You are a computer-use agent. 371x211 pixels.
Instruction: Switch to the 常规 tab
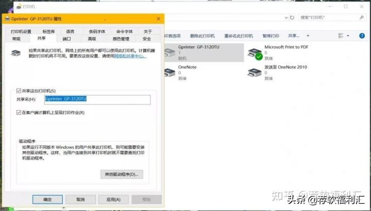click(x=16, y=39)
